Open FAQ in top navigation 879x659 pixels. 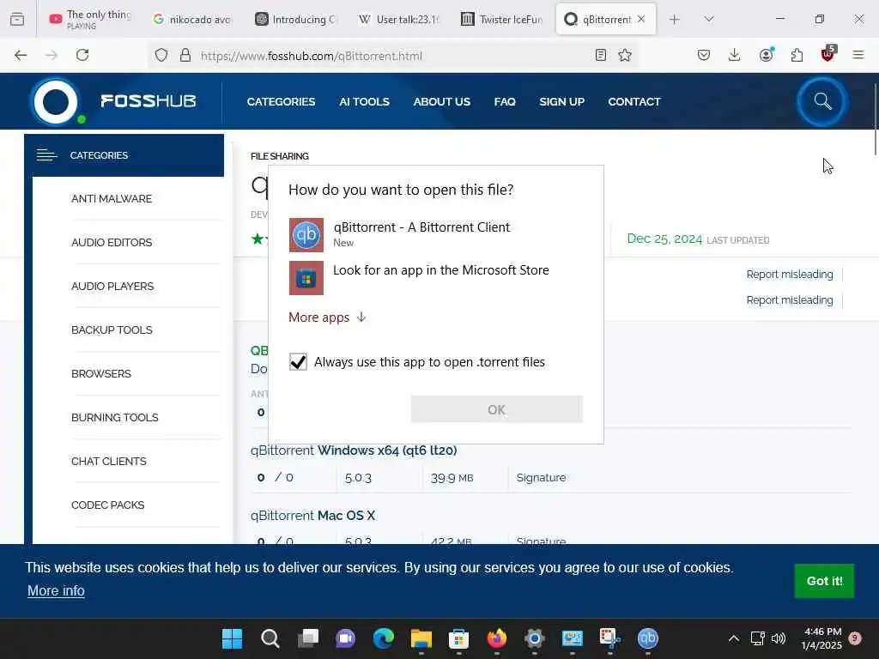coord(505,101)
